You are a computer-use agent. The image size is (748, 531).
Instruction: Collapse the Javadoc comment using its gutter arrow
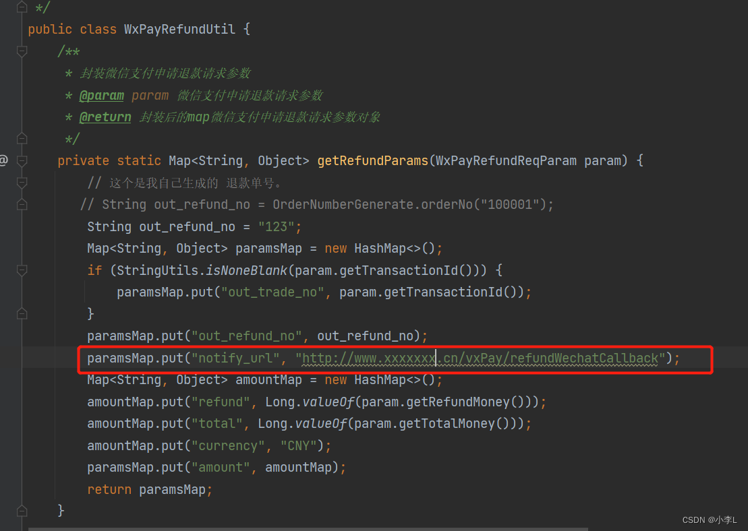point(22,51)
